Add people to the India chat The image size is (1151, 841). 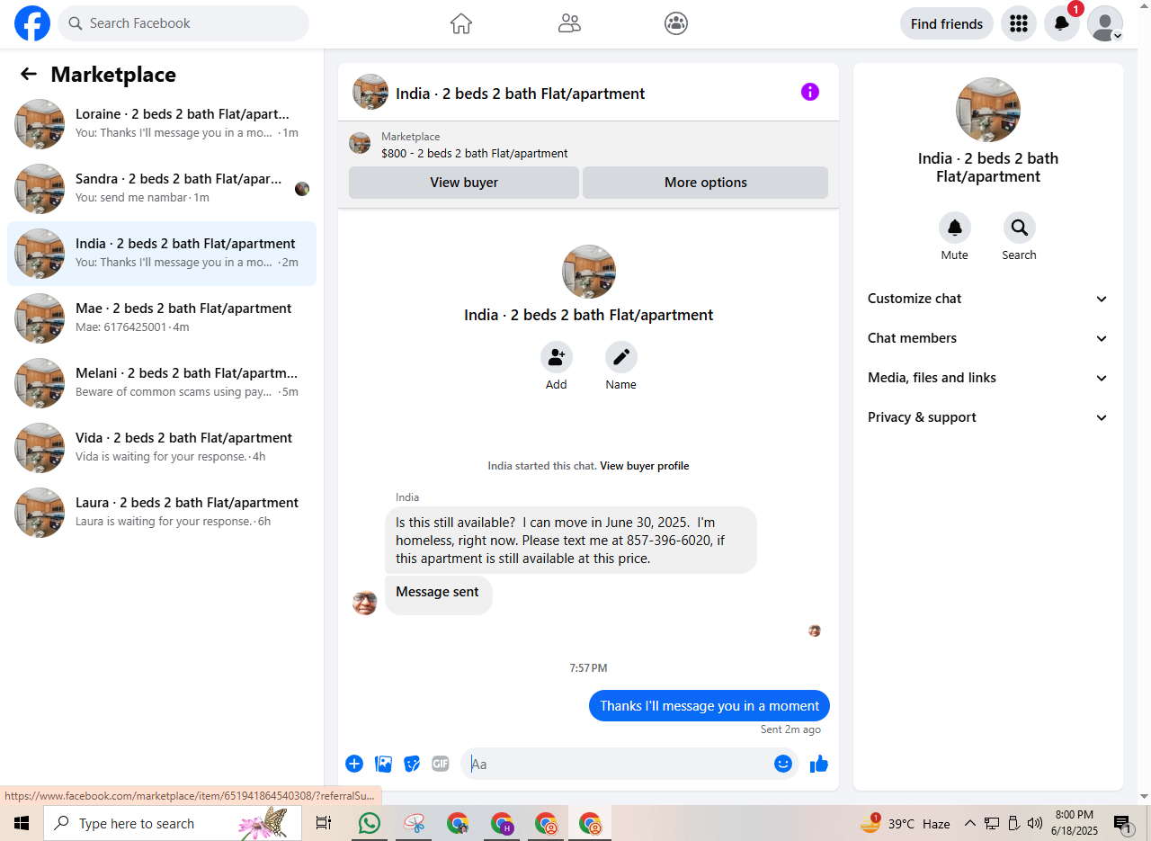557,357
